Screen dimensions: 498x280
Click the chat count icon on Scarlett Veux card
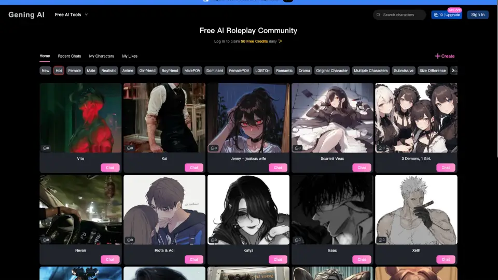(296, 148)
